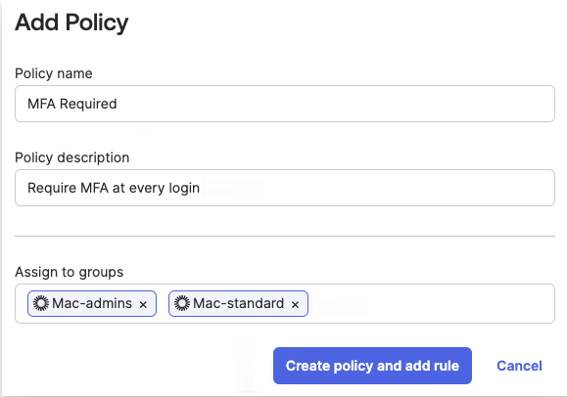The image size is (567, 397).
Task: Click the Assign to groups field
Action: pos(285,303)
